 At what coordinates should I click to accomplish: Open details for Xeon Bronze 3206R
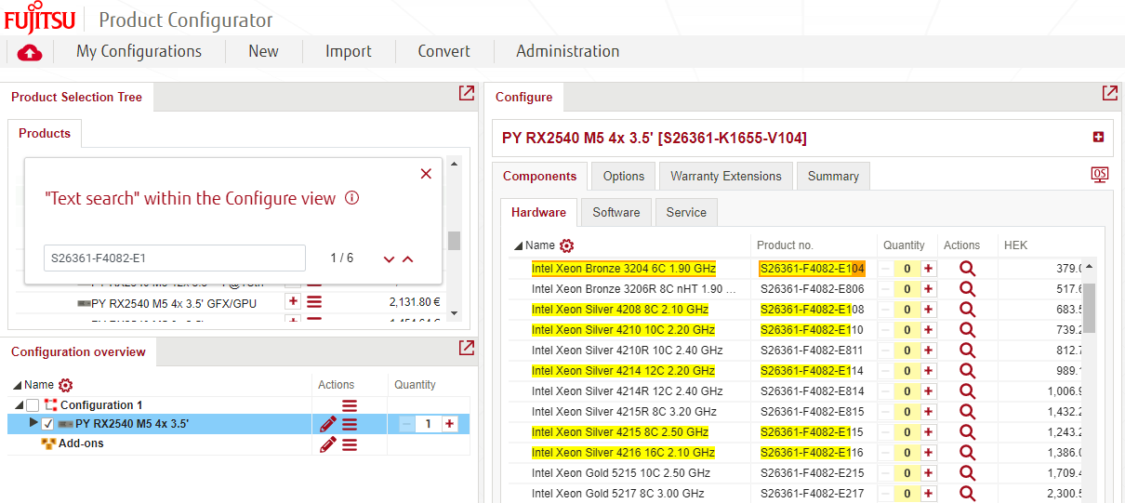(967, 288)
